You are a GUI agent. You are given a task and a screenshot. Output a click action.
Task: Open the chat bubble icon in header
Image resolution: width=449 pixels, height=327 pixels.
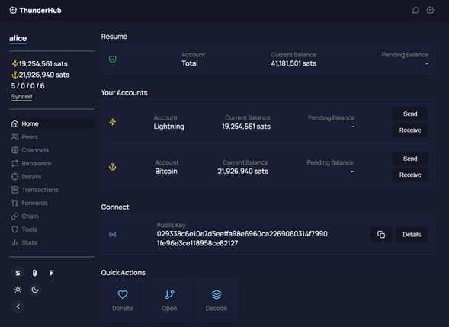415,11
